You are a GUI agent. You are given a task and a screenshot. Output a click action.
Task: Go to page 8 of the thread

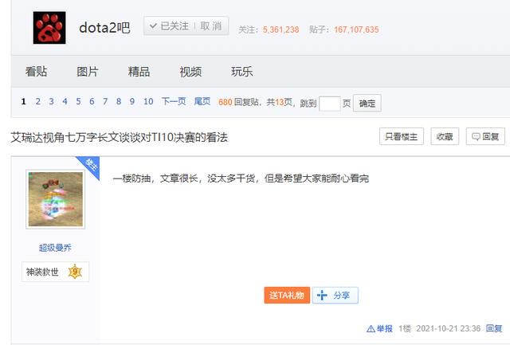119,101
